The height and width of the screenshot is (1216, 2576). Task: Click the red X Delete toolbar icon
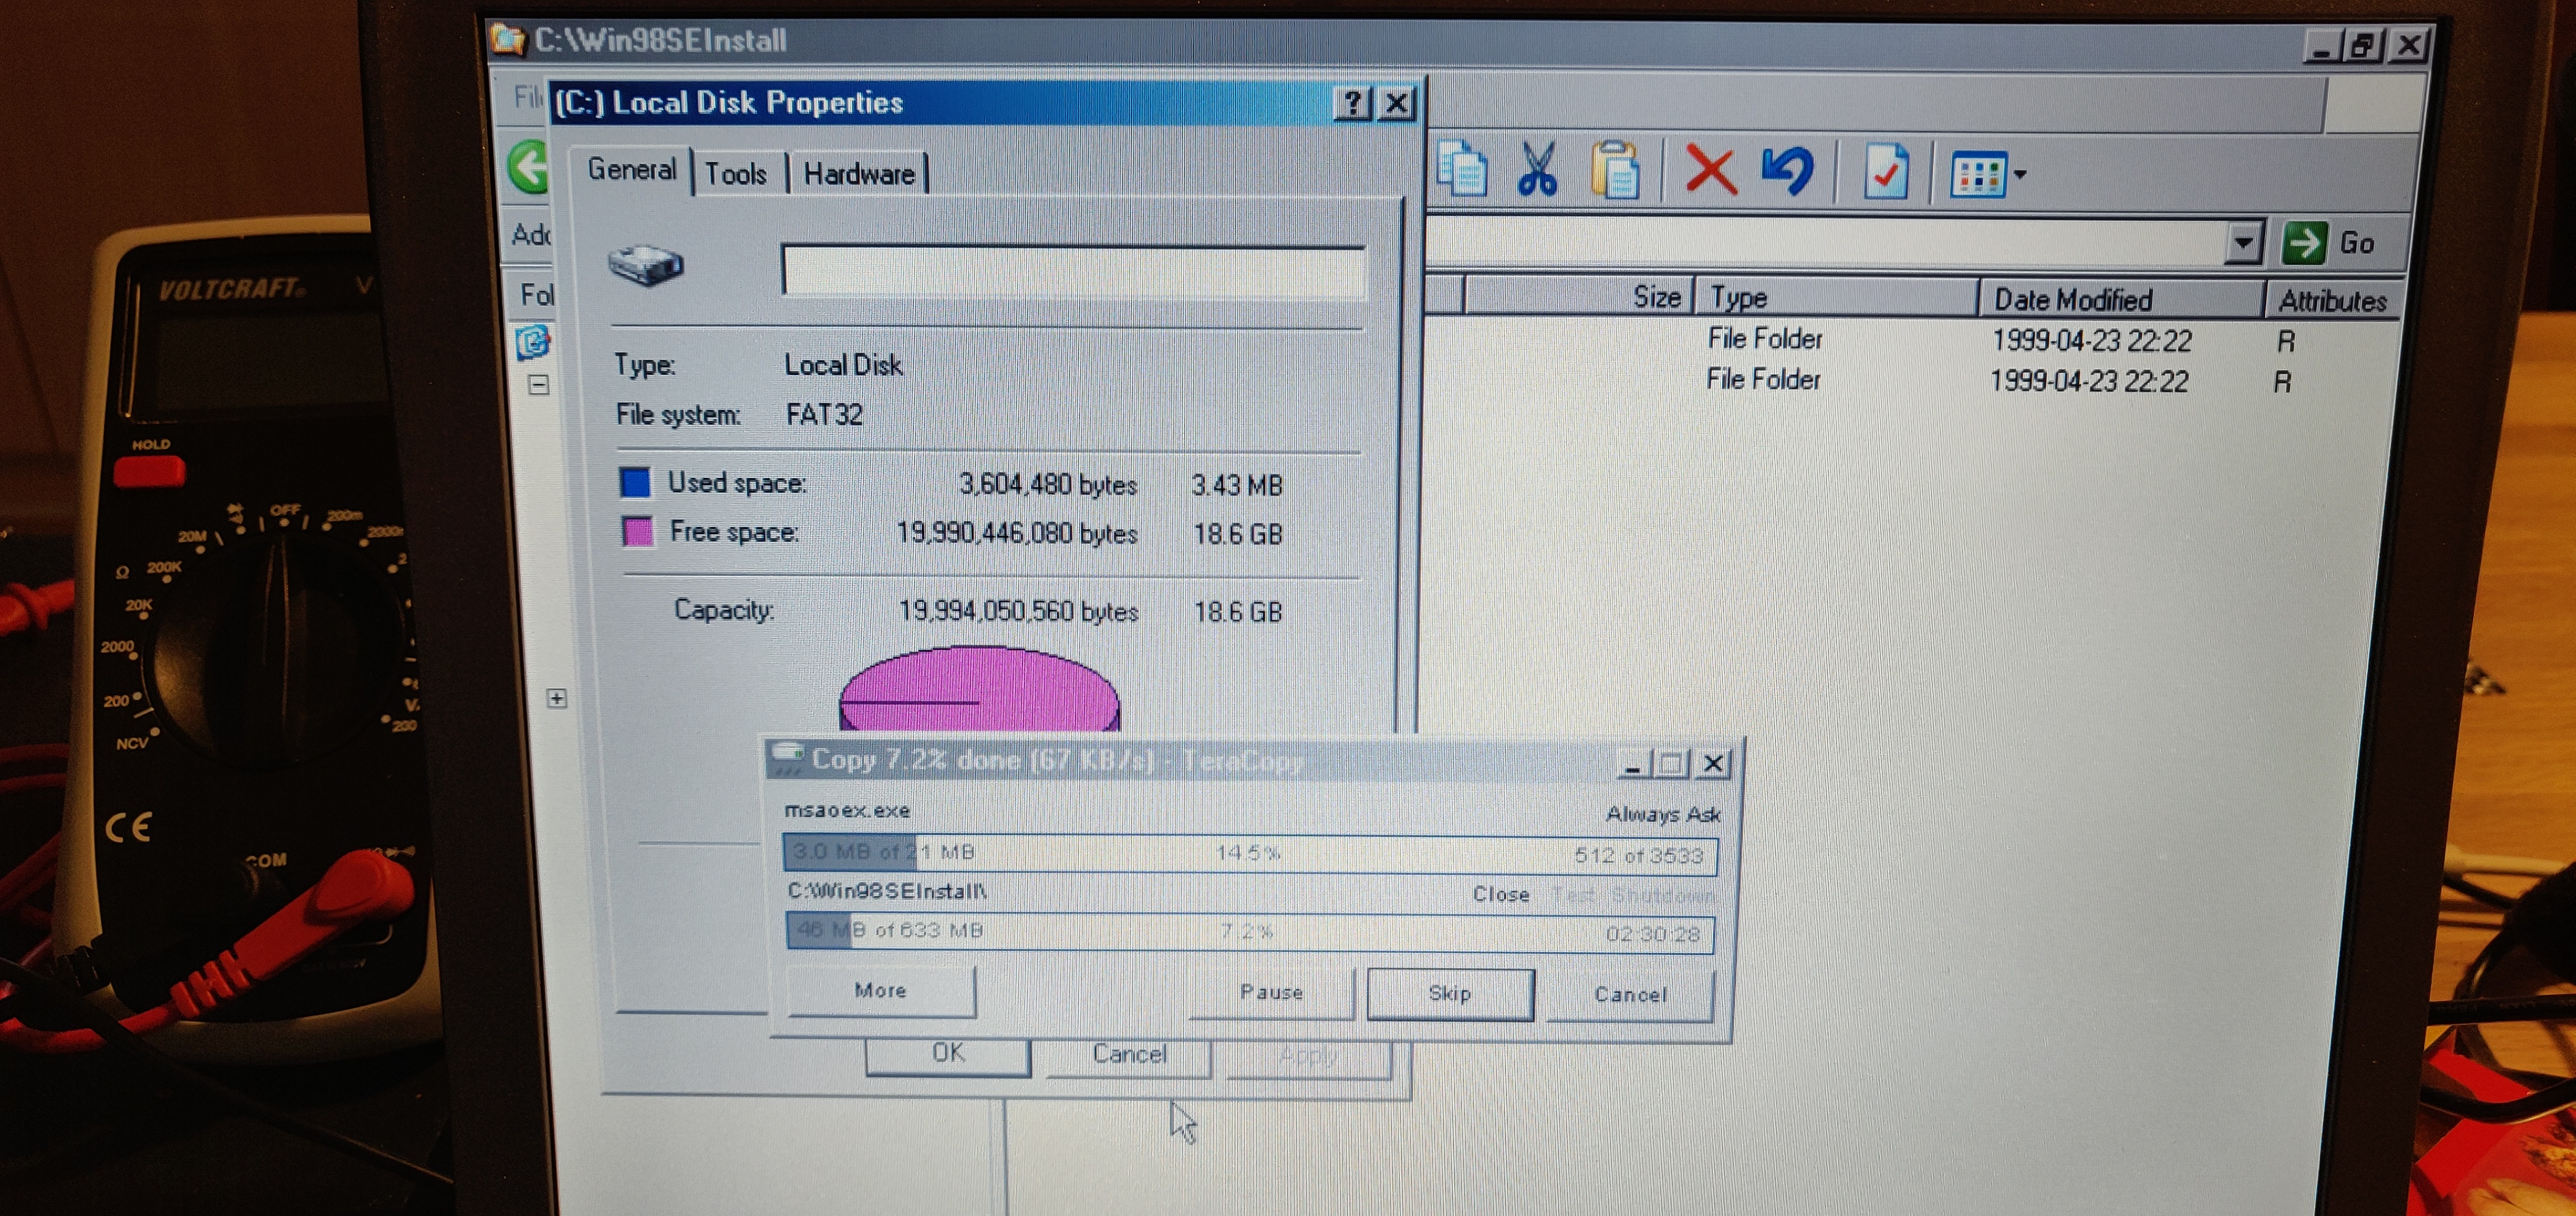point(1710,170)
